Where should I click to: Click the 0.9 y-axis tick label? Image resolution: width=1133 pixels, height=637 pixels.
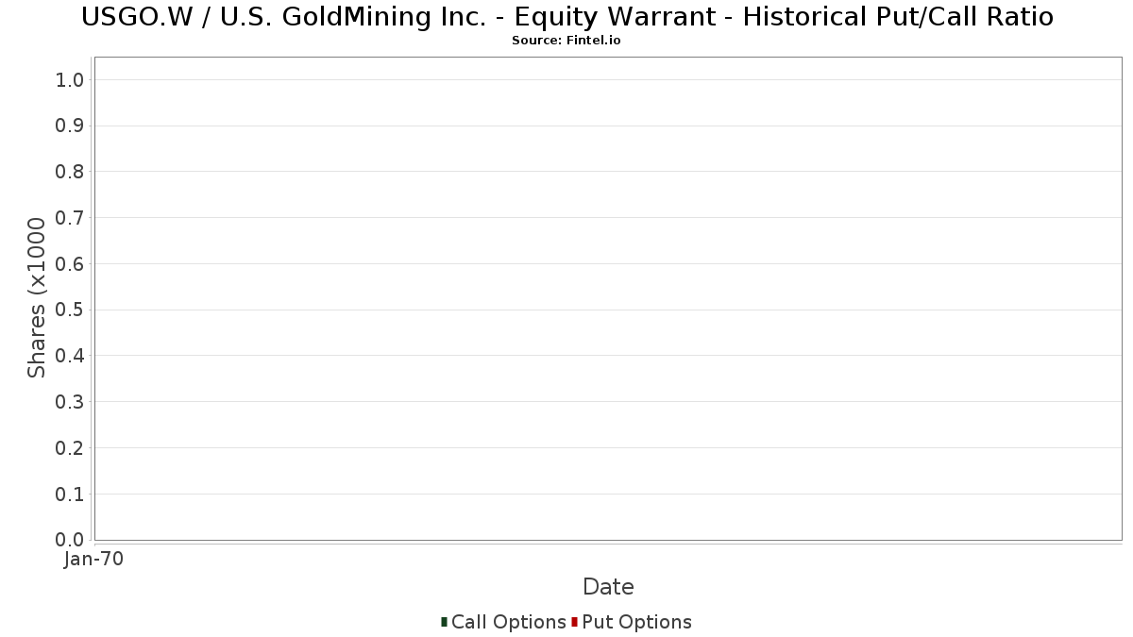click(x=71, y=126)
